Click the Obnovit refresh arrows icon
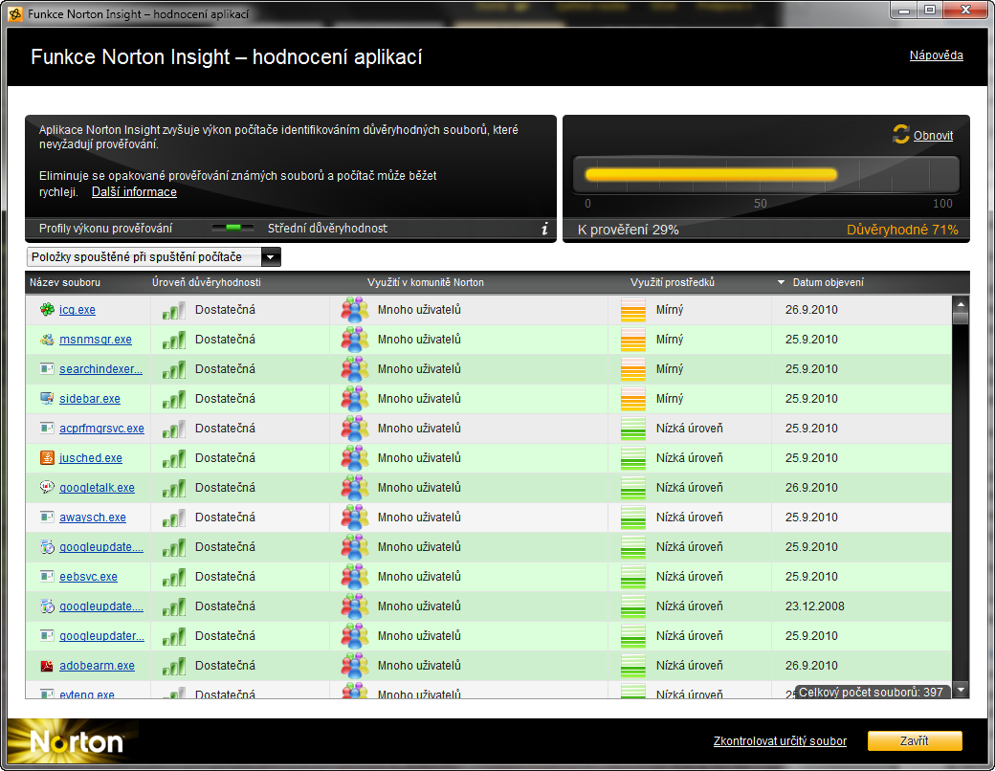Image resolution: width=995 pixels, height=771 pixels. tap(900, 135)
